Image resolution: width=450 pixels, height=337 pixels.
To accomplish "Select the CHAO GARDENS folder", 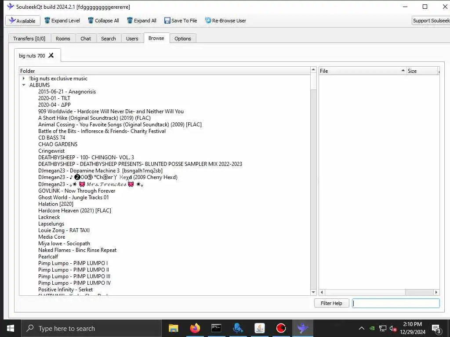I will tap(58, 144).
